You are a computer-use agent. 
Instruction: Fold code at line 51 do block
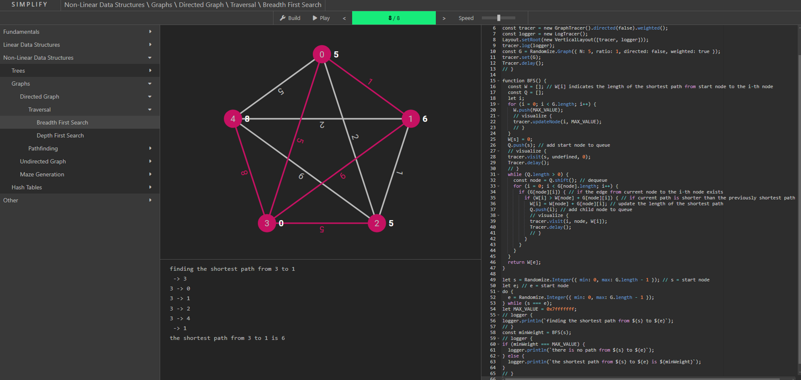(x=498, y=291)
